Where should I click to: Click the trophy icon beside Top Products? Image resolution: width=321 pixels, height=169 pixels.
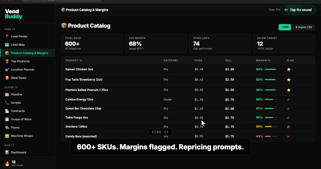pos(7,61)
